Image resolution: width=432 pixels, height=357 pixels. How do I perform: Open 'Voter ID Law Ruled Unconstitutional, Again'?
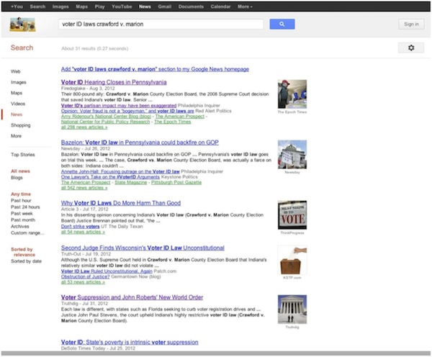(x=107, y=271)
